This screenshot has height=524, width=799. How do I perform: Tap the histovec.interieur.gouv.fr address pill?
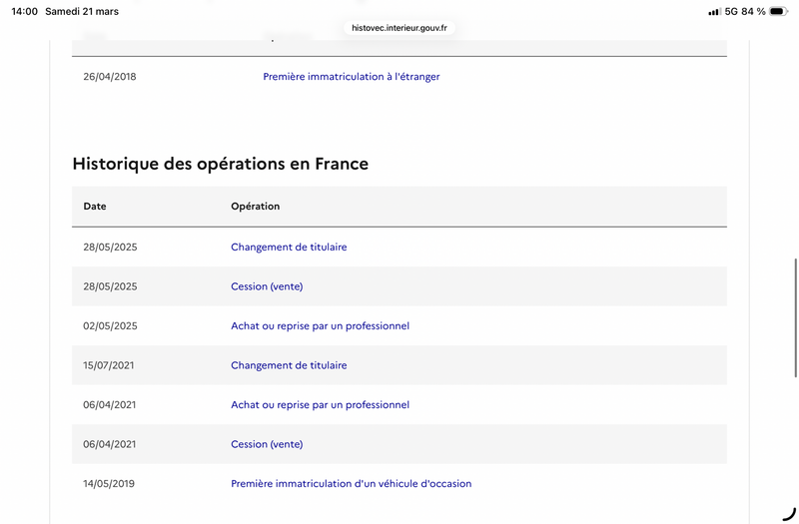click(399, 28)
